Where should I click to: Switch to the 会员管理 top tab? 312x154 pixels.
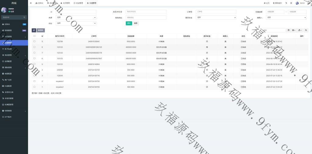pos(65,3)
